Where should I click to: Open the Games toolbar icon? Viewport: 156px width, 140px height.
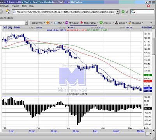click(117, 23)
